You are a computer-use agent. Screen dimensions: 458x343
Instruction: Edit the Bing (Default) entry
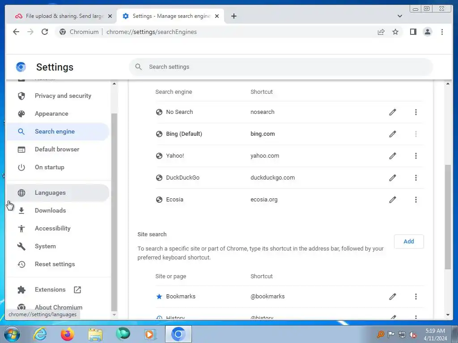click(x=393, y=134)
